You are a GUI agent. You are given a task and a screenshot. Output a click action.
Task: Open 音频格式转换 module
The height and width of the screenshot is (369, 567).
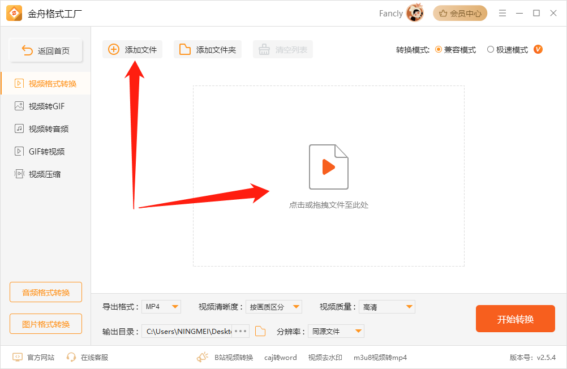click(x=46, y=292)
